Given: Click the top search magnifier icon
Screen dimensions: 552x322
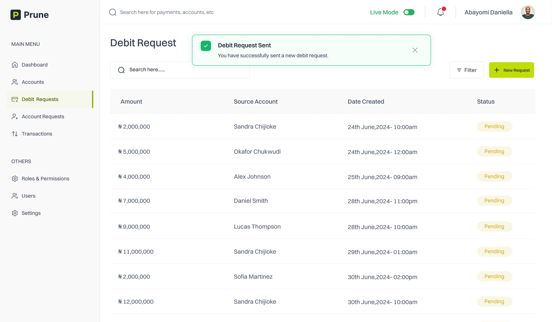Looking at the screenshot, I should pyautogui.click(x=113, y=12).
